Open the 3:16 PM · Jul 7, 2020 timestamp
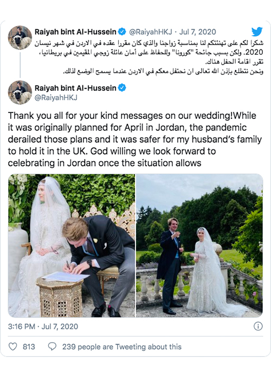The image size is (271, 380). click(x=43, y=326)
